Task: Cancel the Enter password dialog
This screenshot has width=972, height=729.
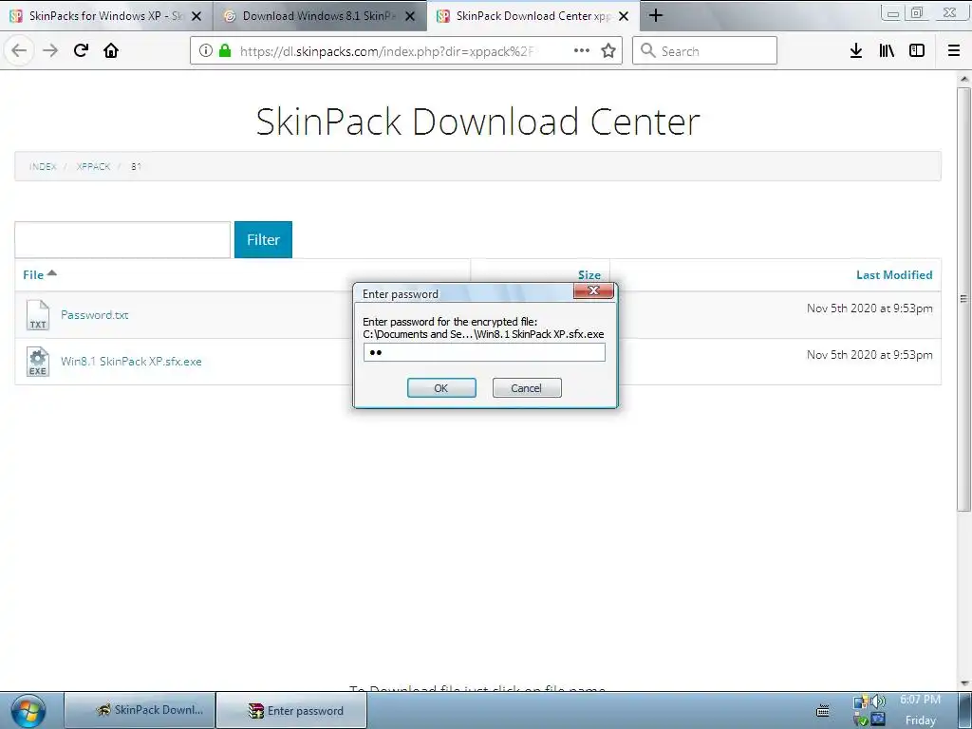Action: (527, 388)
